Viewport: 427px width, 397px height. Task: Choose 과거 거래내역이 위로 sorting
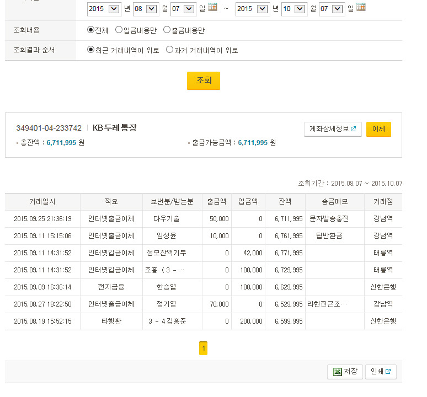[x=169, y=50]
